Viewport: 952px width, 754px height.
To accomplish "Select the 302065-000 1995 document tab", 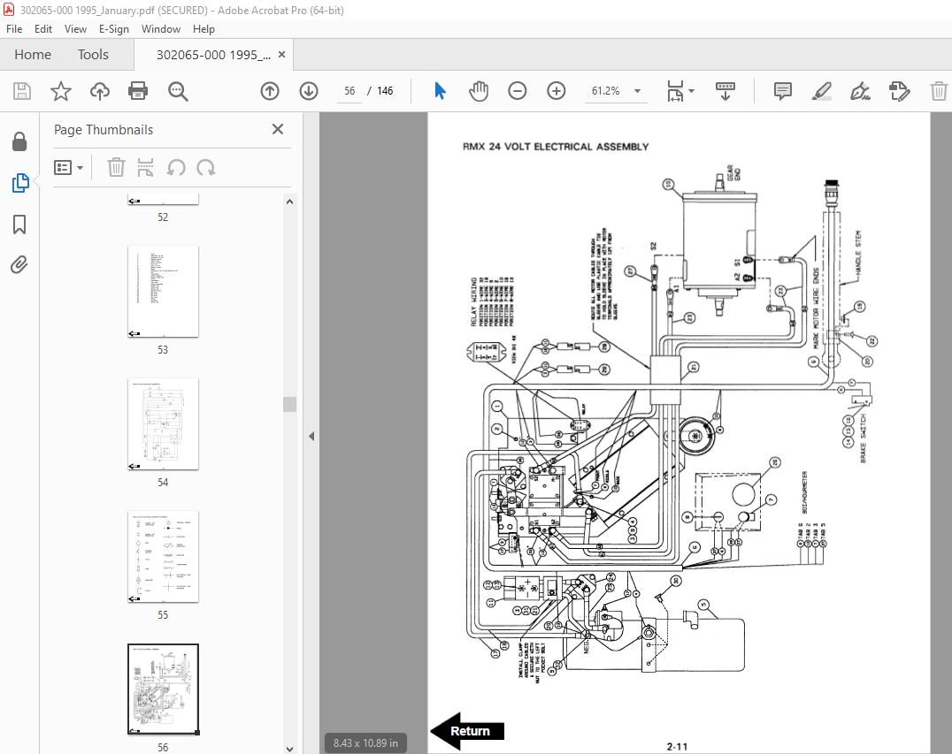I will 213,55.
